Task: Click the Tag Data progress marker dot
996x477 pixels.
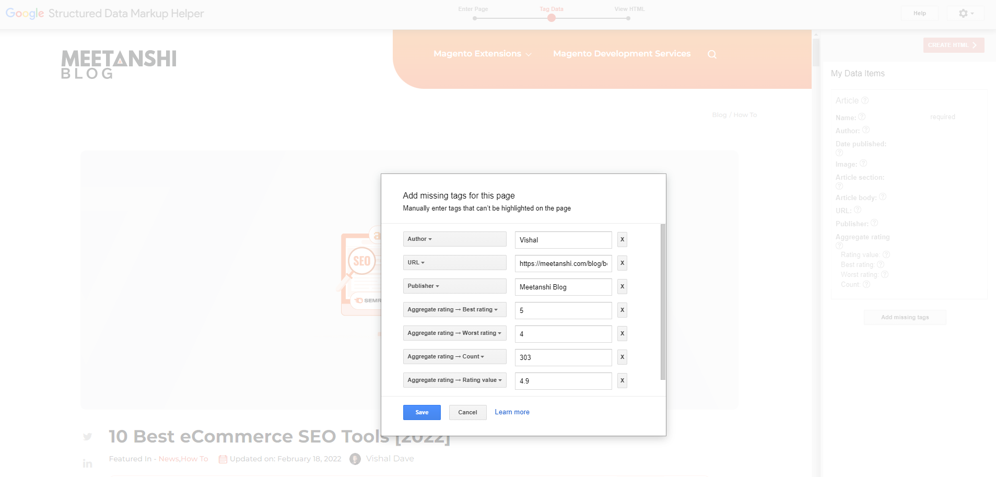Action: point(551,17)
